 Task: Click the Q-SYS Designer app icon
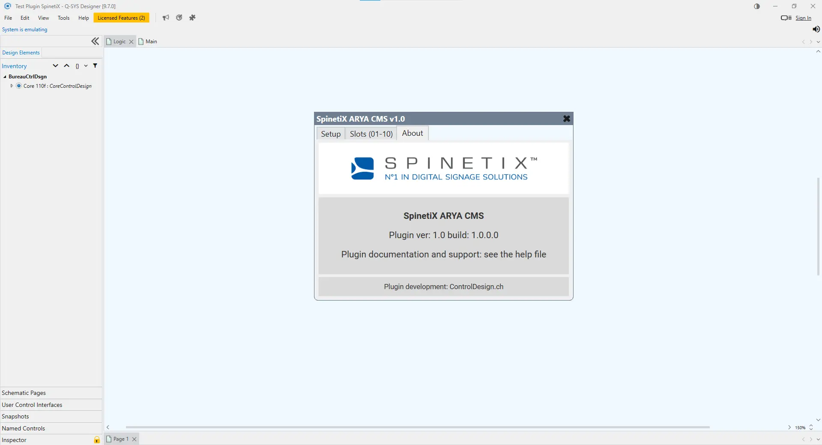pos(8,6)
